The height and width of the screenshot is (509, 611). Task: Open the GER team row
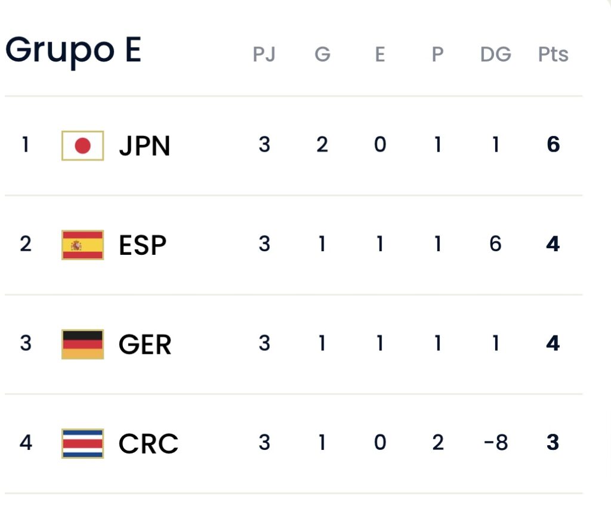[x=294, y=344]
